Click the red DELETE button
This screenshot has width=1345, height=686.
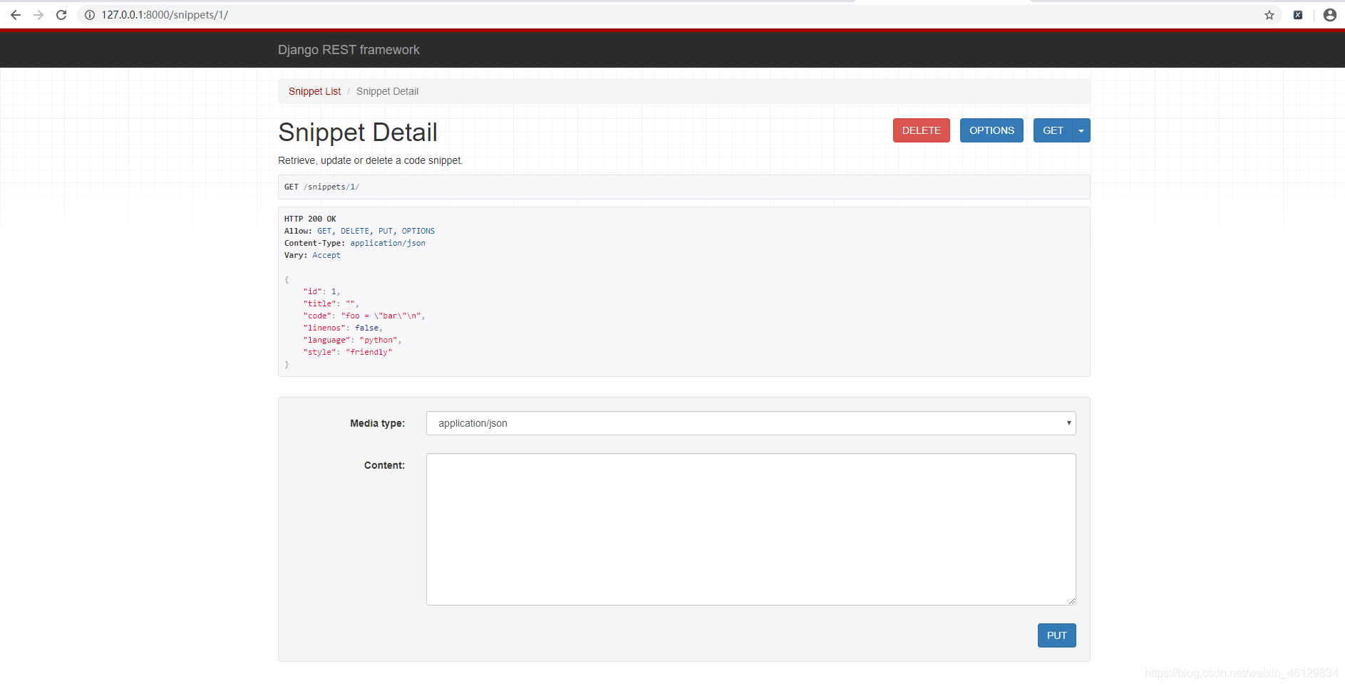coord(921,130)
